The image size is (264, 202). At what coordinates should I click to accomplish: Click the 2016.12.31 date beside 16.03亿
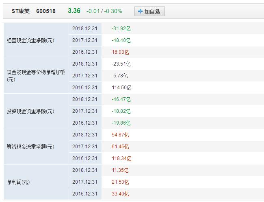tap(85, 52)
